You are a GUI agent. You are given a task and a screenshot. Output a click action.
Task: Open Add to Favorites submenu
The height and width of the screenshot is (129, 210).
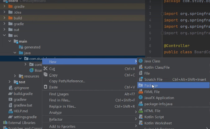click(90, 126)
